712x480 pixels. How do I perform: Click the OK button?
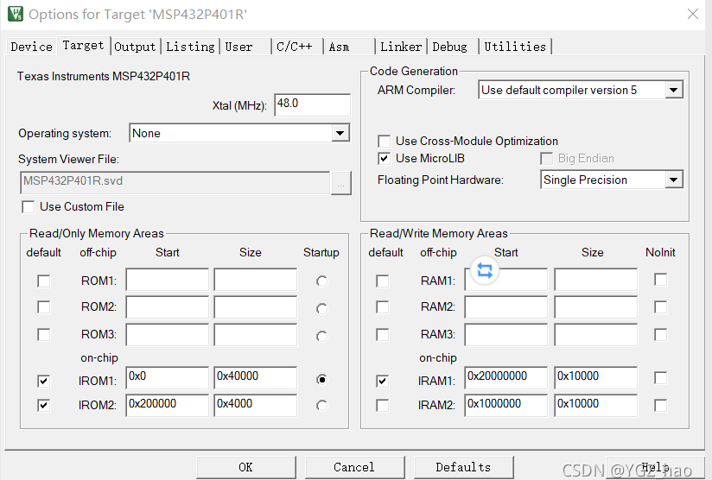coord(245,467)
